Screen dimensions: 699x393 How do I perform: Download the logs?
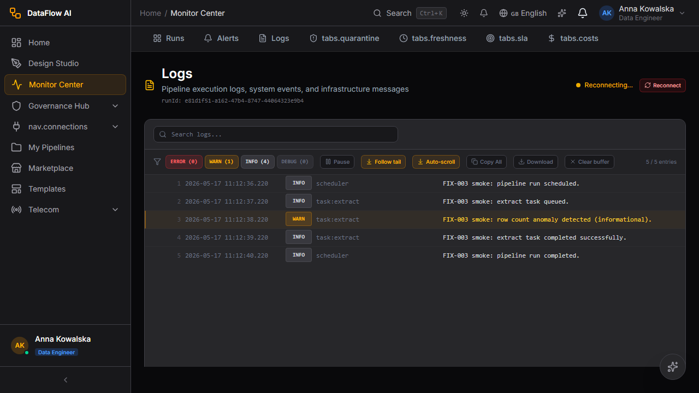(536, 162)
